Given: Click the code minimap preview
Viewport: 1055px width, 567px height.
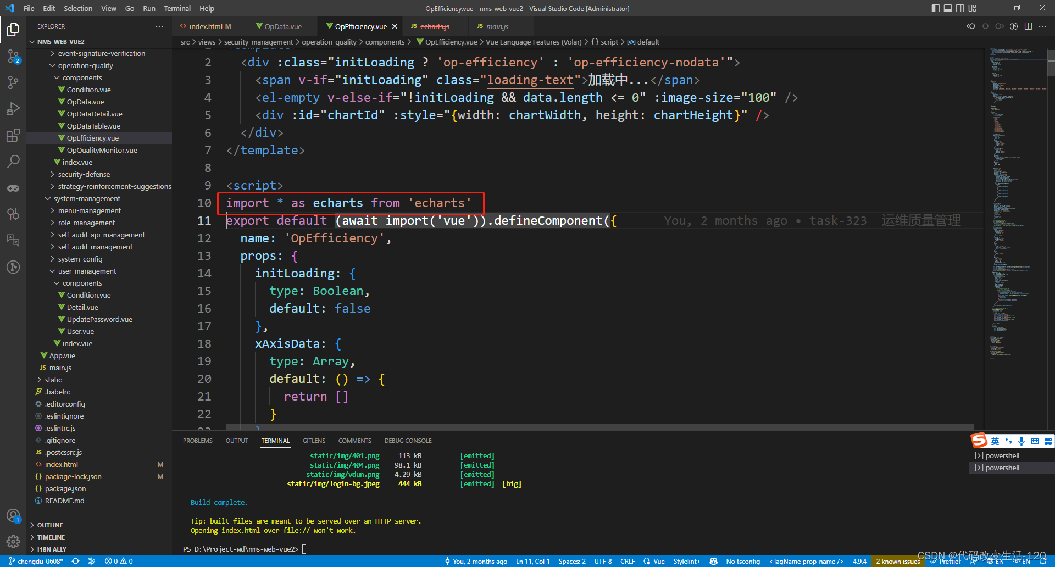Looking at the screenshot, I should 1015,203.
